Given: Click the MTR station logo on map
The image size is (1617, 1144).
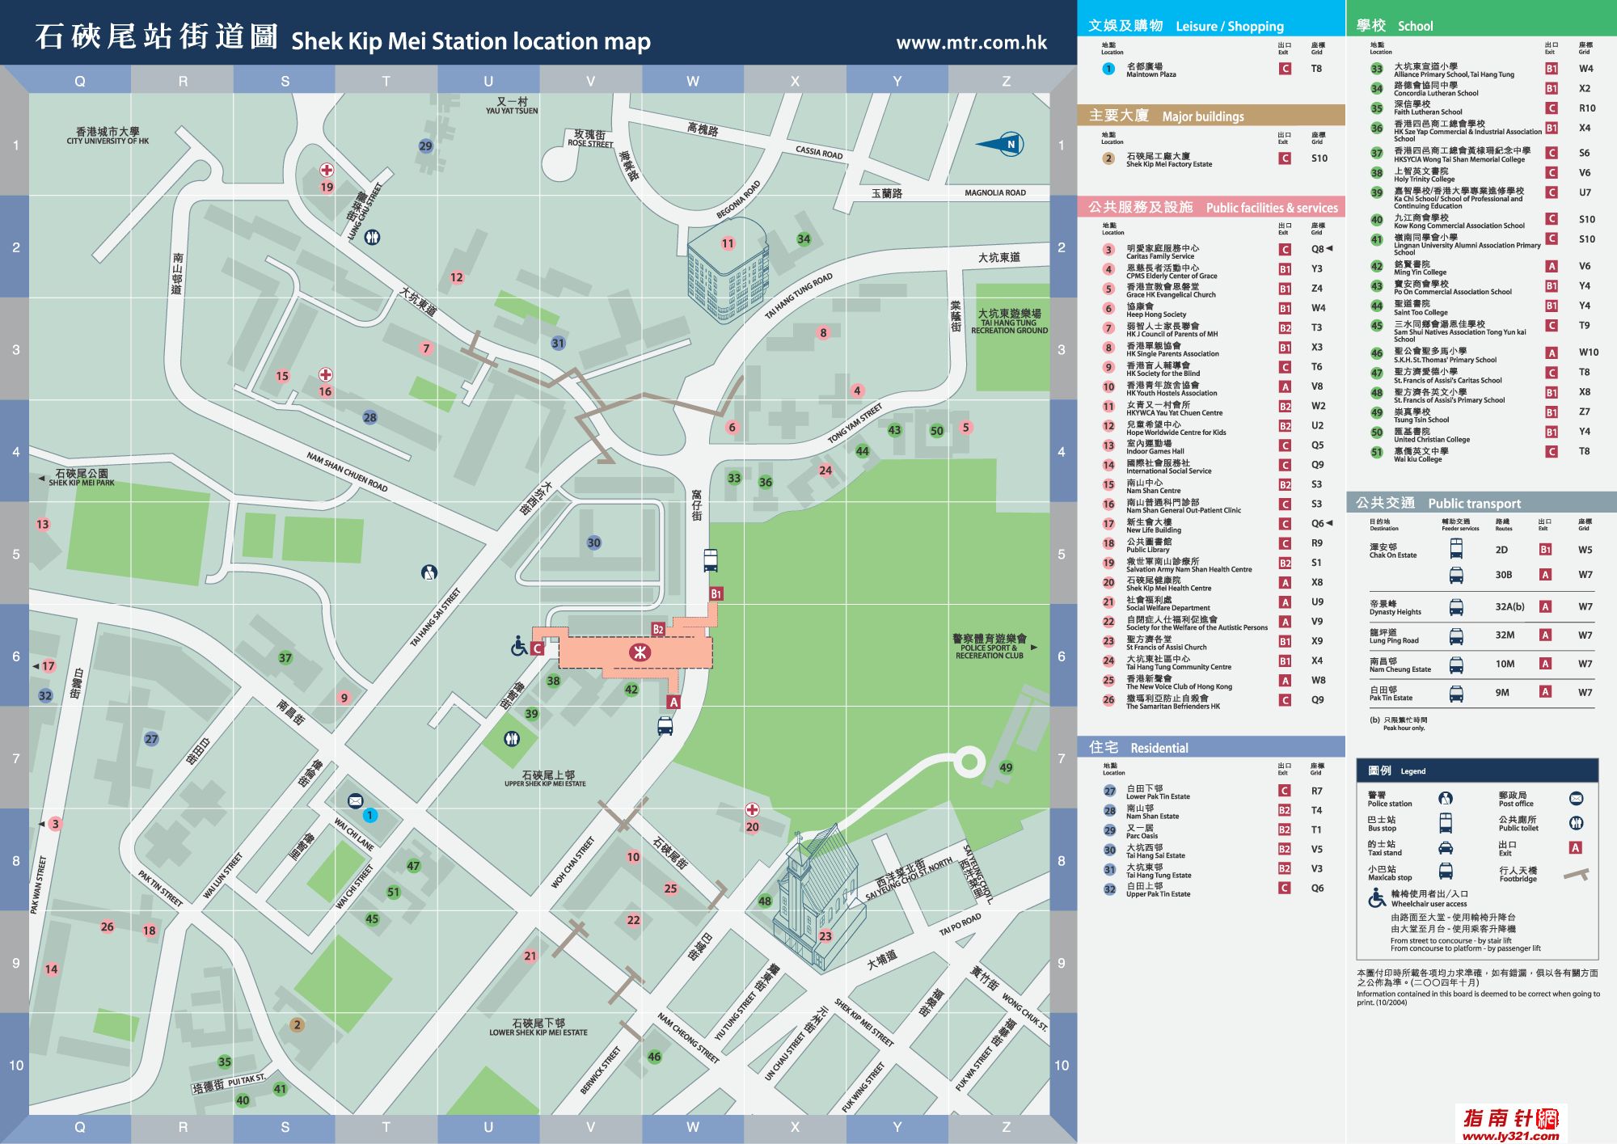Looking at the screenshot, I should pos(640,652).
